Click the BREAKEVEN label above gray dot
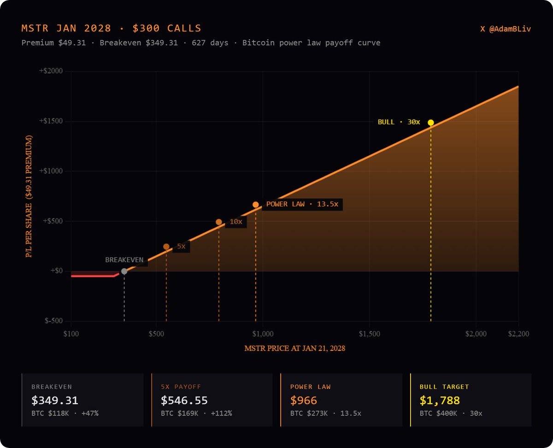Viewport: 553px width, 448px height. (124, 260)
